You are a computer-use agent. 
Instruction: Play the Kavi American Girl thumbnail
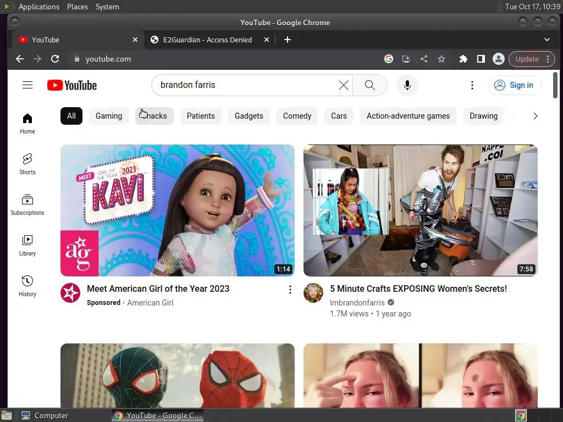pyautogui.click(x=178, y=210)
